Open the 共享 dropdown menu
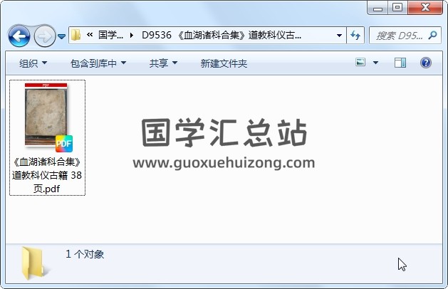This screenshot has height=289, width=448. pyautogui.click(x=163, y=63)
